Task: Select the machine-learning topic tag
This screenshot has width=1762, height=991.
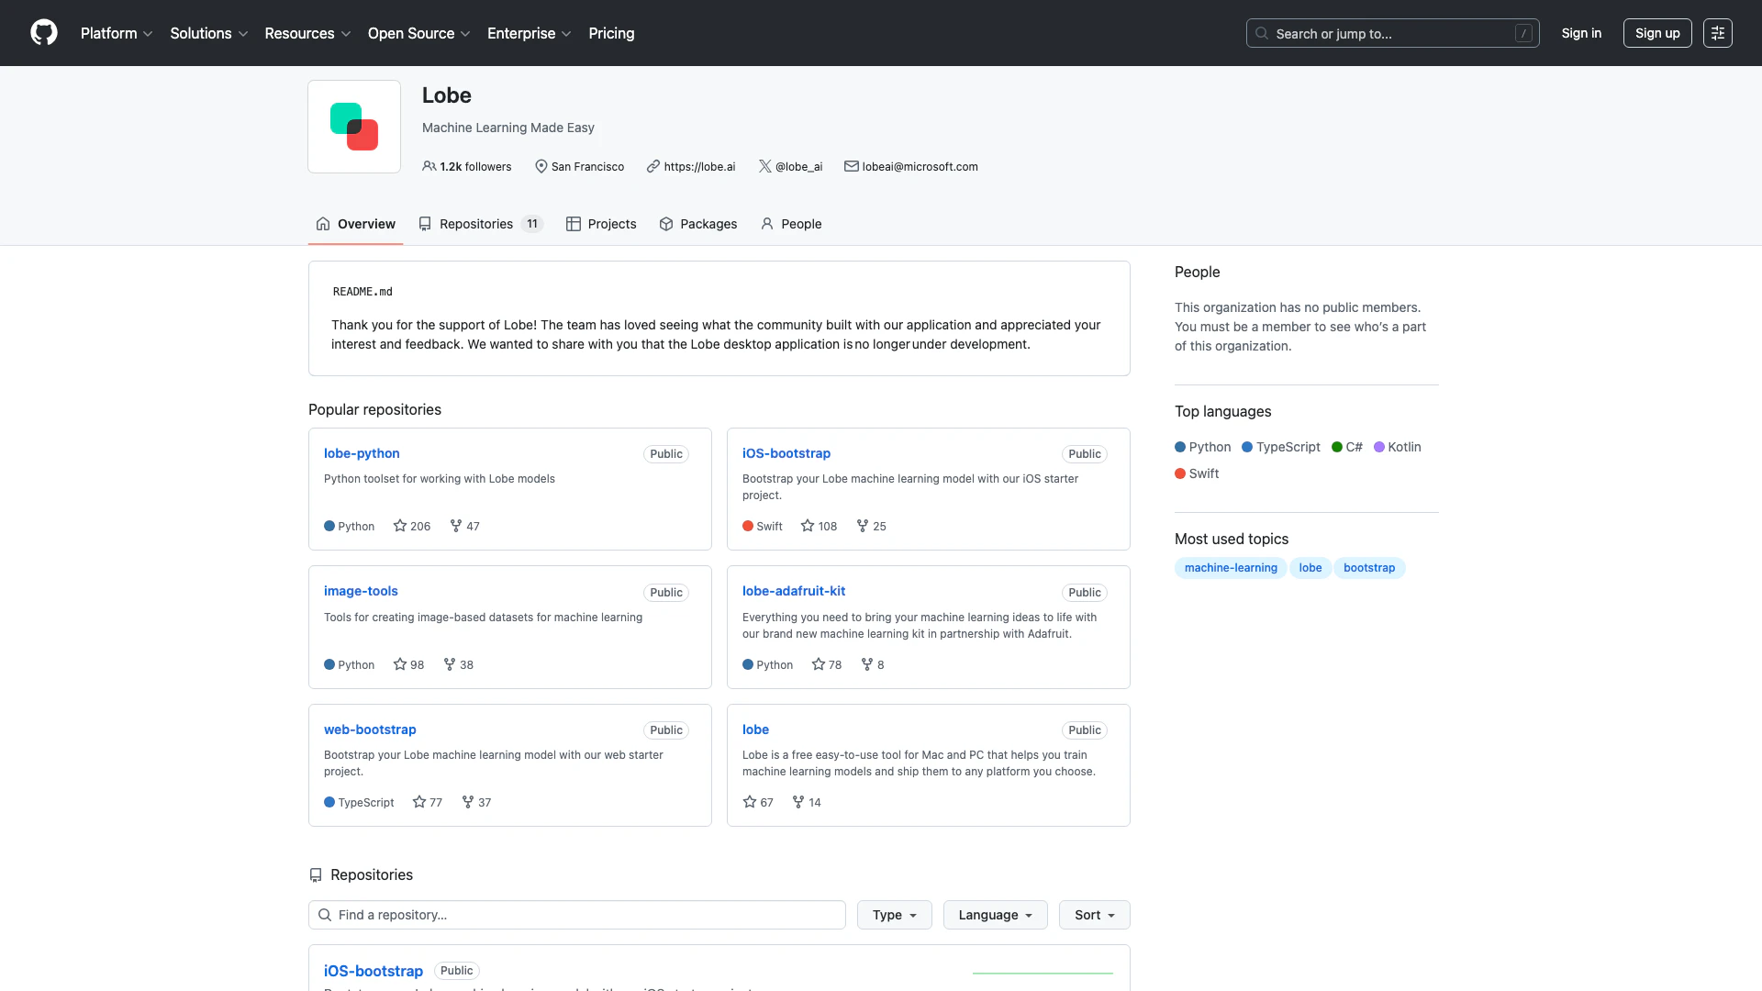Action: (x=1230, y=568)
